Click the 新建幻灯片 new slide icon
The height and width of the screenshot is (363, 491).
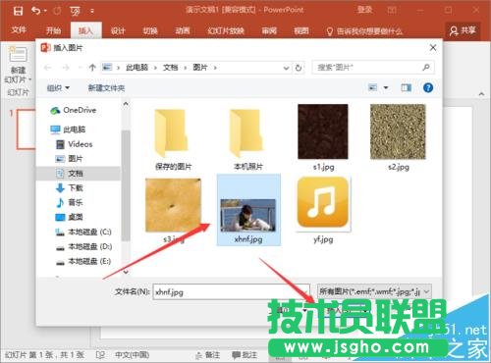pyautogui.click(x=18, y=54)
